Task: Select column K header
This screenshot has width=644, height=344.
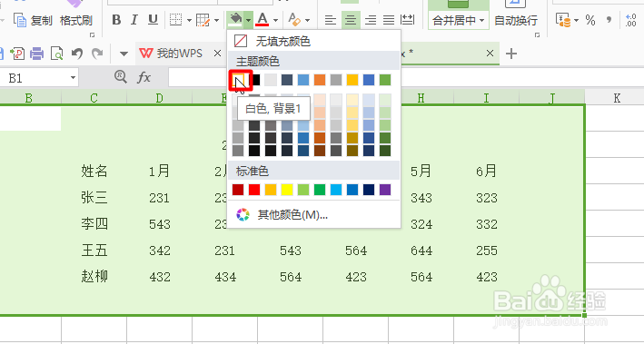Action: (617, 98)
